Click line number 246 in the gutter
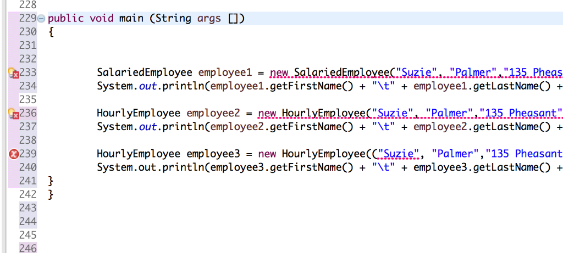 coord(28,249)
